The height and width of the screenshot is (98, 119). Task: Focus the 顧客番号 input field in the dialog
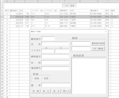[48, 39]
